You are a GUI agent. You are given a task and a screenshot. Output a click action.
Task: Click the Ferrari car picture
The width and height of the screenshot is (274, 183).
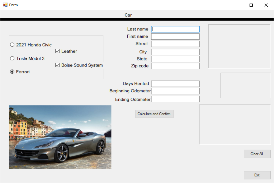click(60, 137)
